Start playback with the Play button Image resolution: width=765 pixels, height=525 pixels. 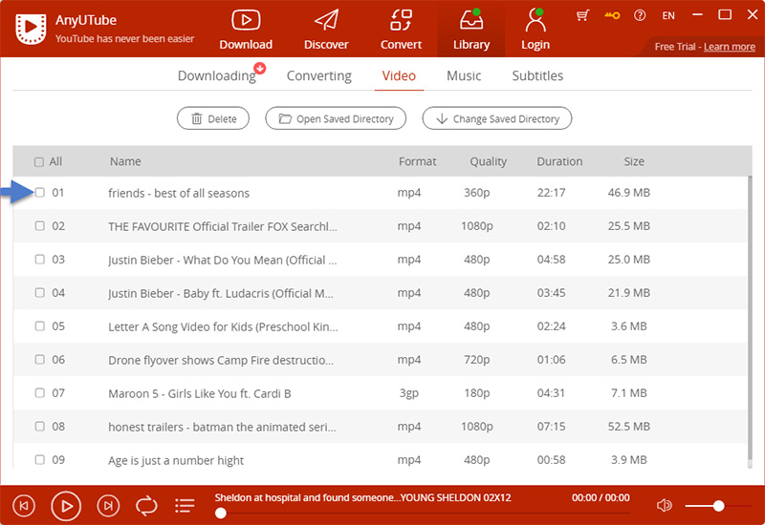click(x=66, y=506)
